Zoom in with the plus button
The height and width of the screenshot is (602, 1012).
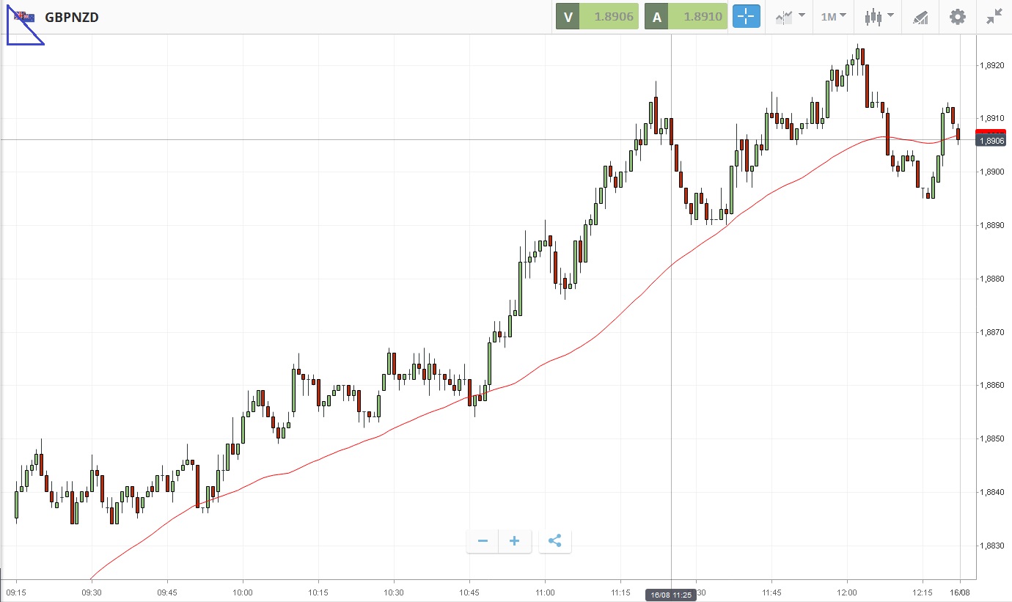coord(515,542)
